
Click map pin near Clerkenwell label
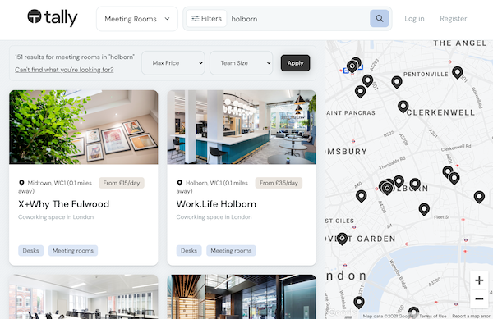[403, 107]
